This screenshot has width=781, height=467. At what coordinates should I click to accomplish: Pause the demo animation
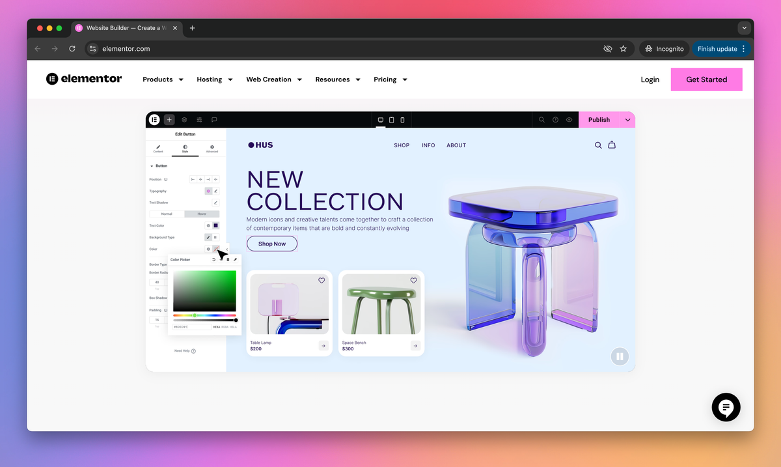pos(620,356)
